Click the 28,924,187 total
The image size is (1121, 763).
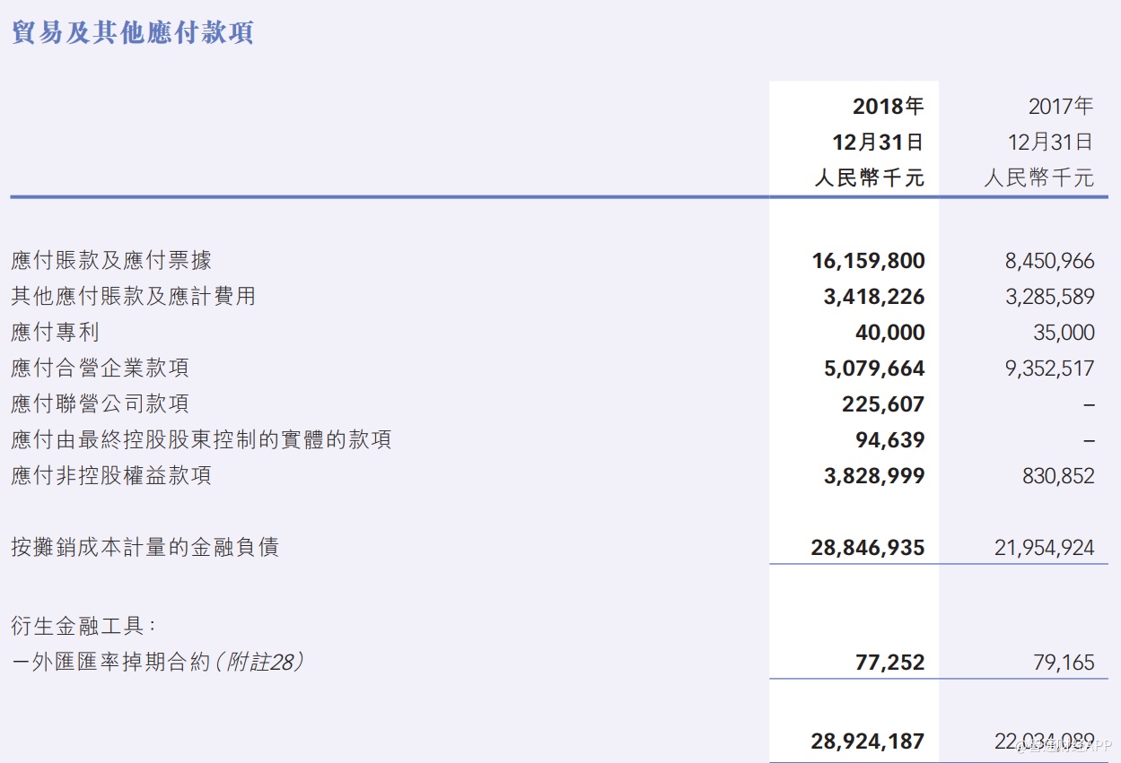(868, 741)
